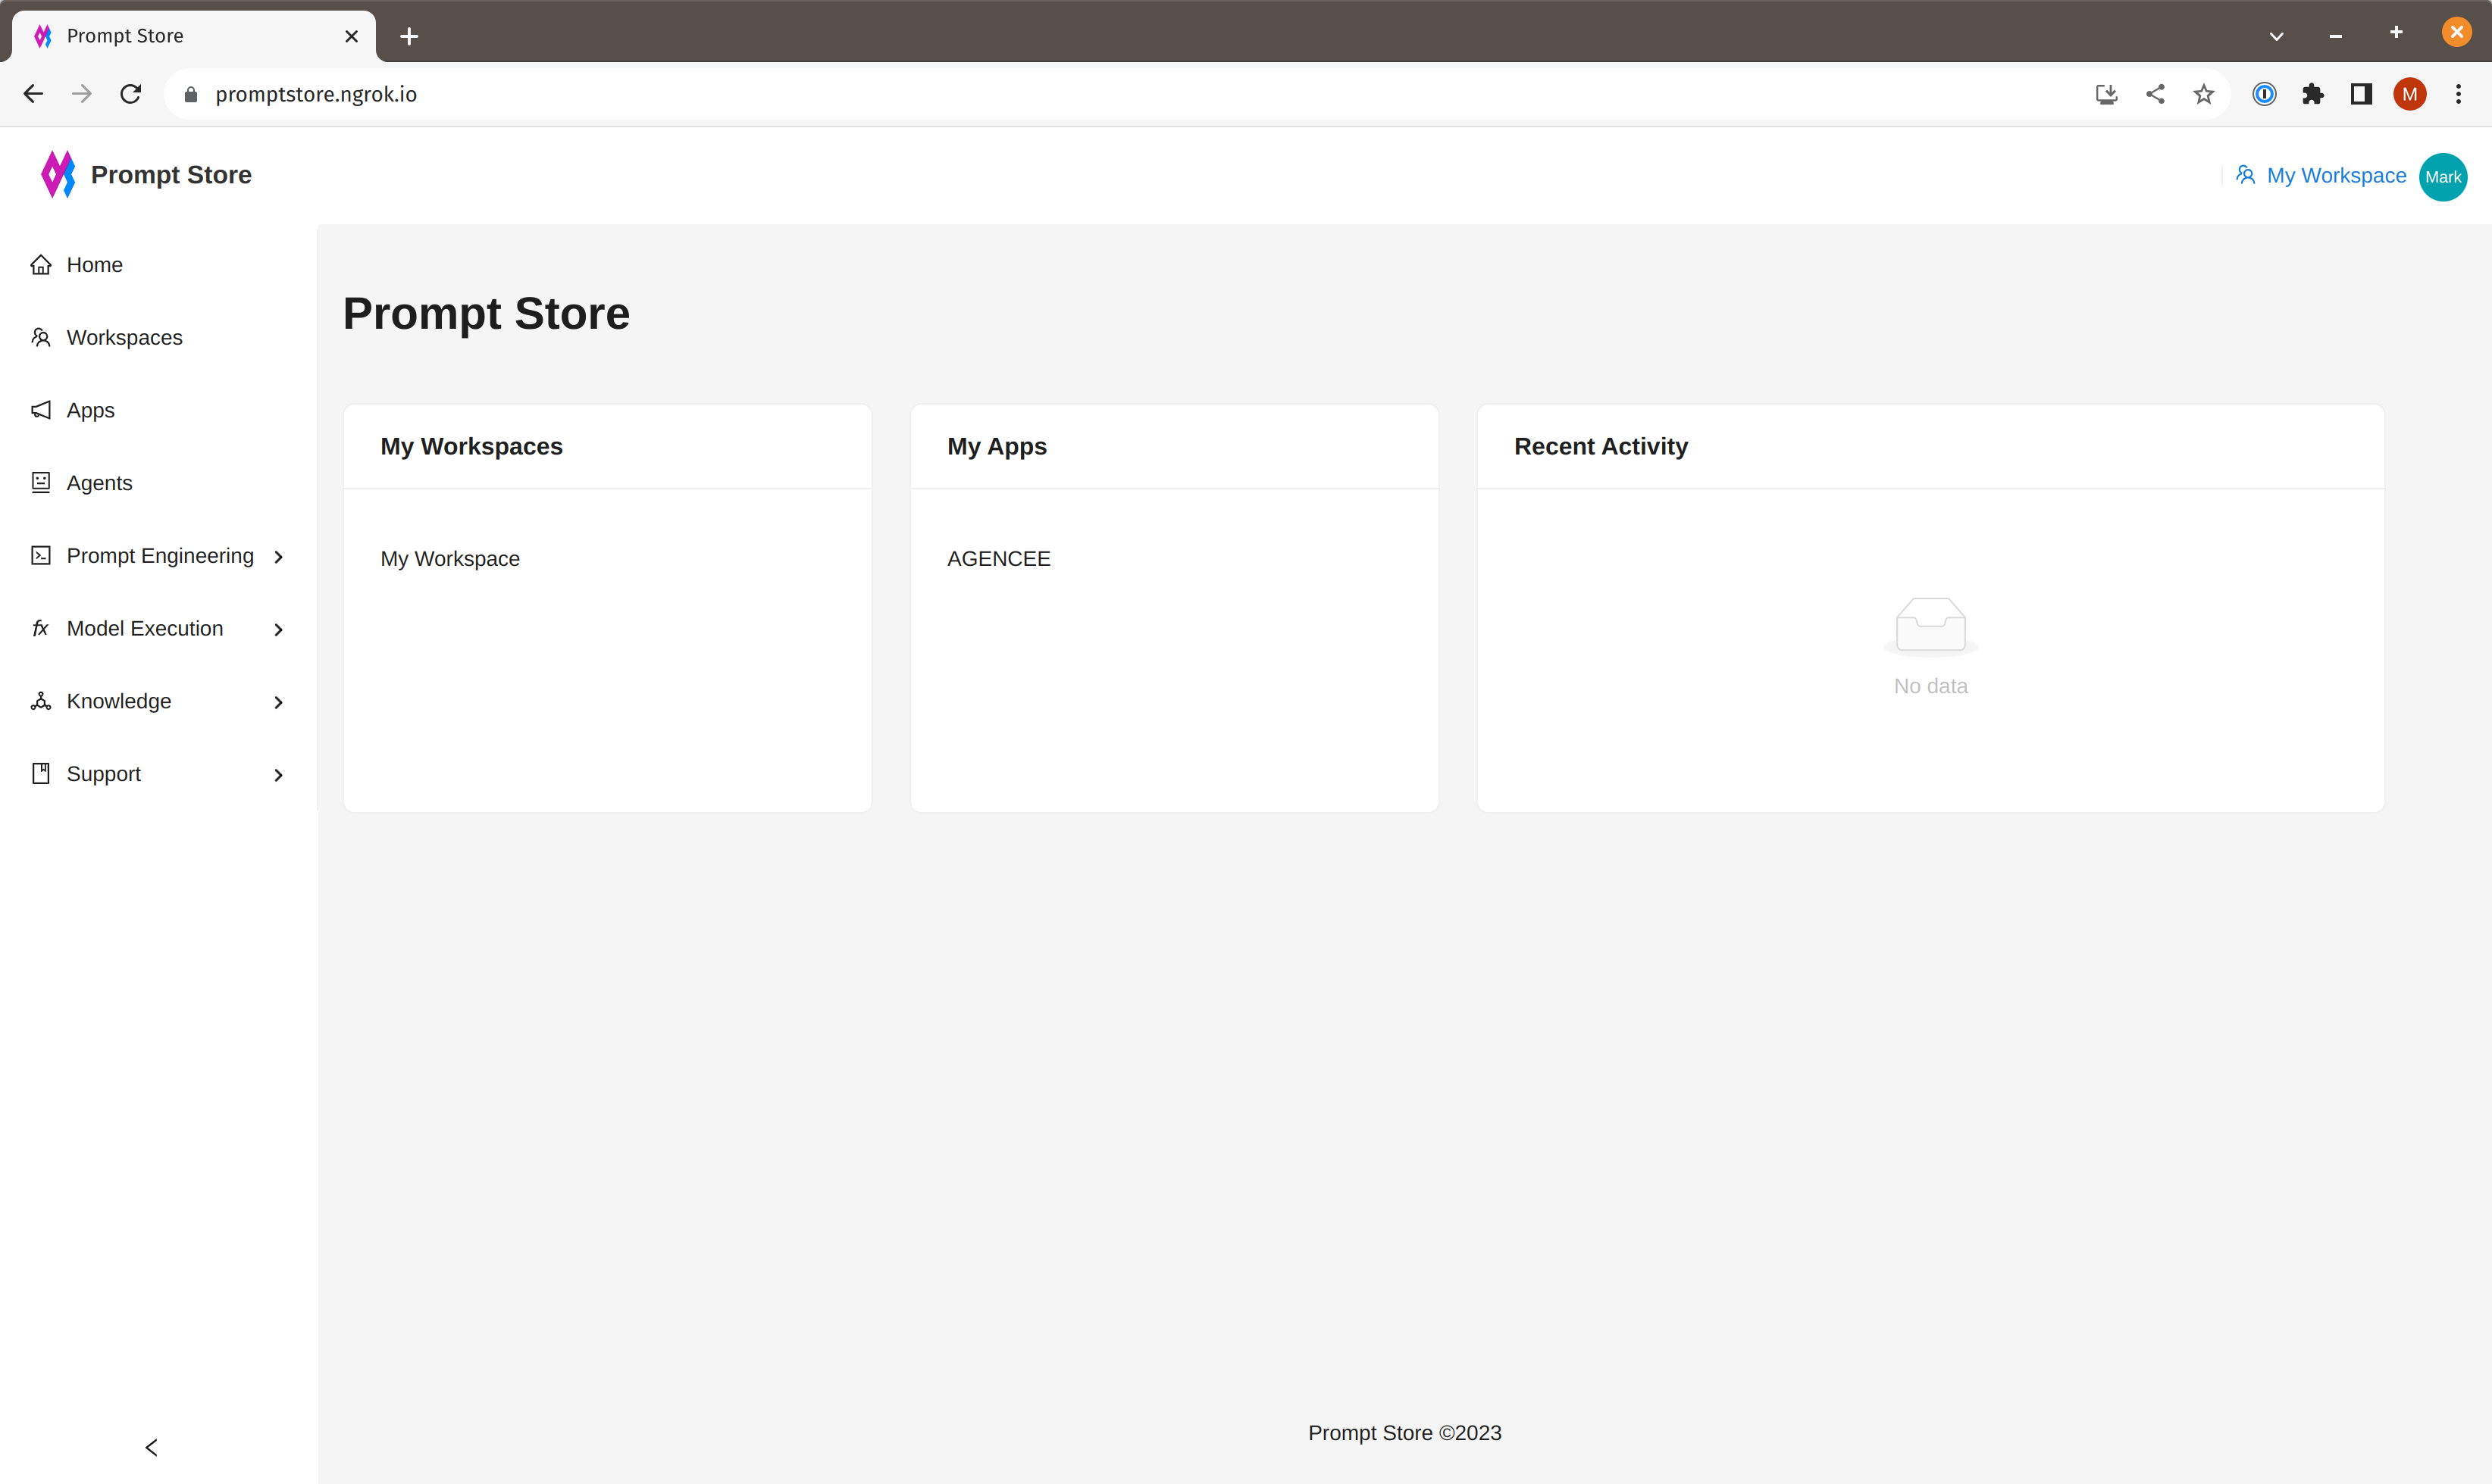The height and width of the screenshot is (1484, 2492).
Task: Click the My Workspaces card title
Action: [x=471, y=447]
